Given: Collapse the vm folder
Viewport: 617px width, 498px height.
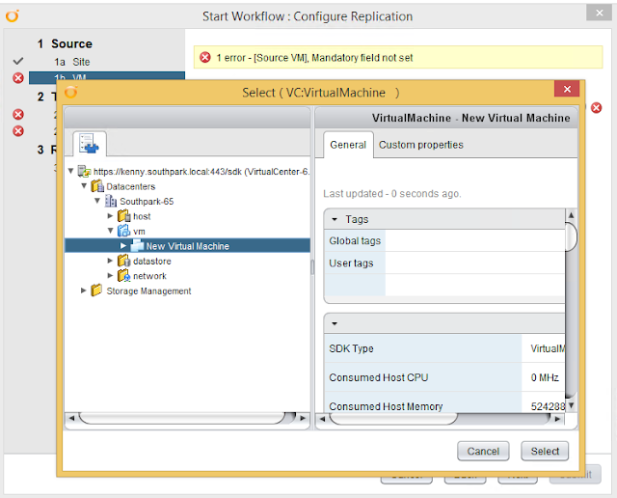Looking at the screenshot, I should pyautogui.click(x=111, y=231).
